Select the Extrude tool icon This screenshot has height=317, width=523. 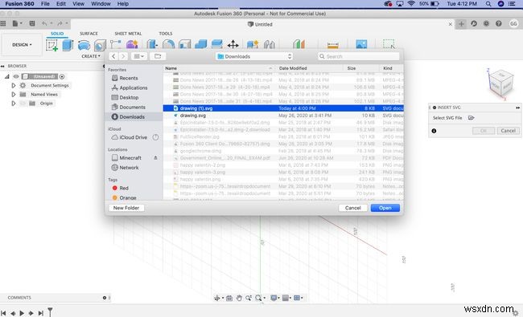(x=68, y=45)
